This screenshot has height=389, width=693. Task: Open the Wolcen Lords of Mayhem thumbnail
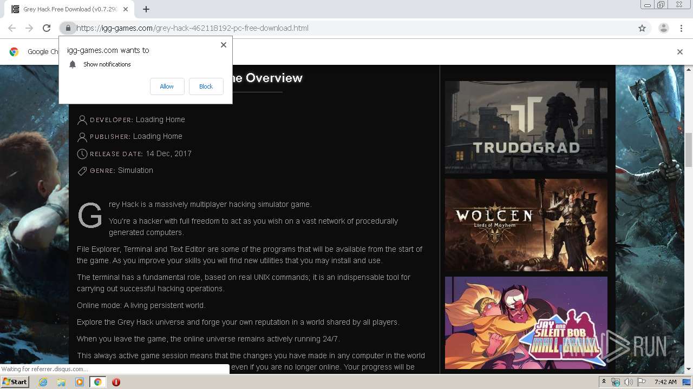point(526,225)
